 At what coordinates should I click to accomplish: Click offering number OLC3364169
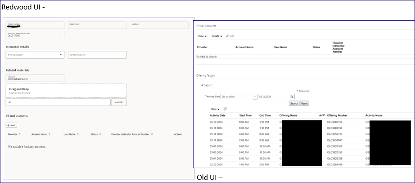click(334, 165)
